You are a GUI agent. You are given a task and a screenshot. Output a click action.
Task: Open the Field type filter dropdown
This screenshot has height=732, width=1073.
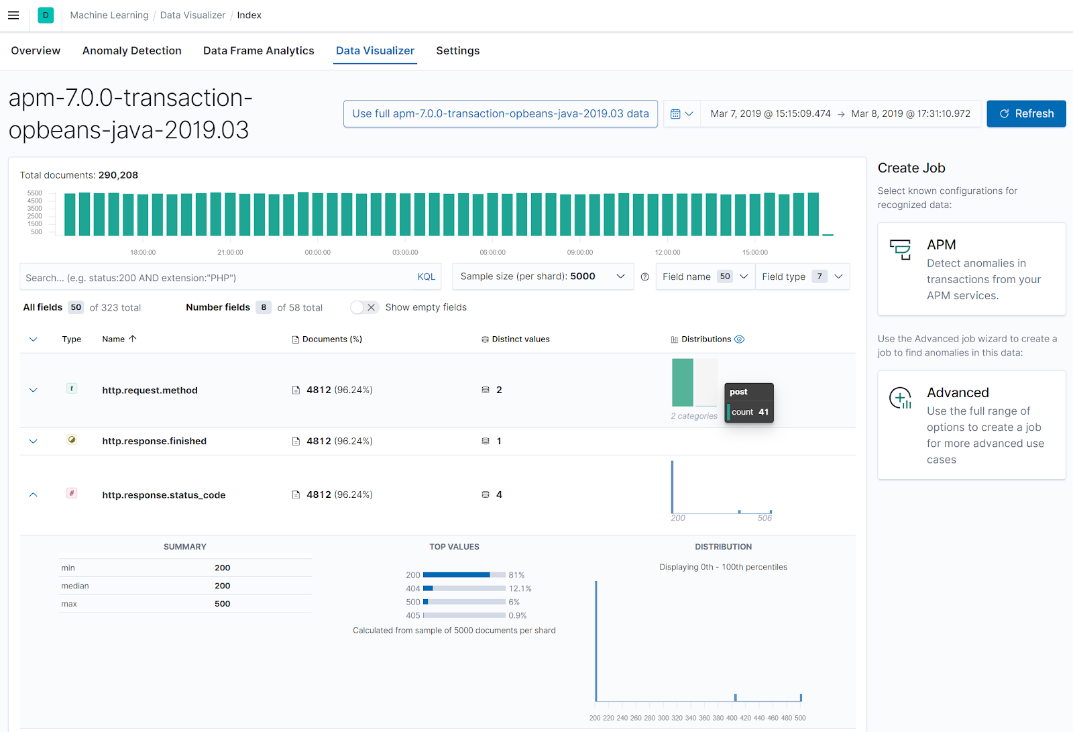802,276
